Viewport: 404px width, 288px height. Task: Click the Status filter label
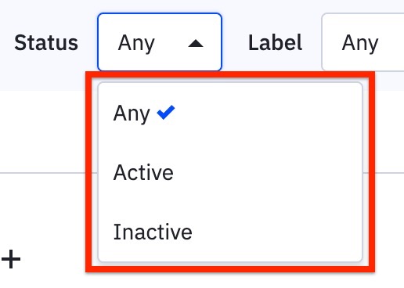pos(46,43)
